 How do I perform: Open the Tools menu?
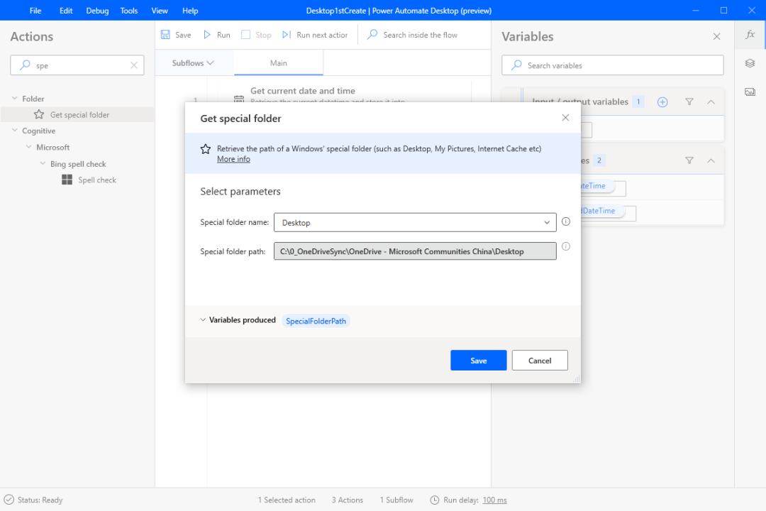point(129,10)
